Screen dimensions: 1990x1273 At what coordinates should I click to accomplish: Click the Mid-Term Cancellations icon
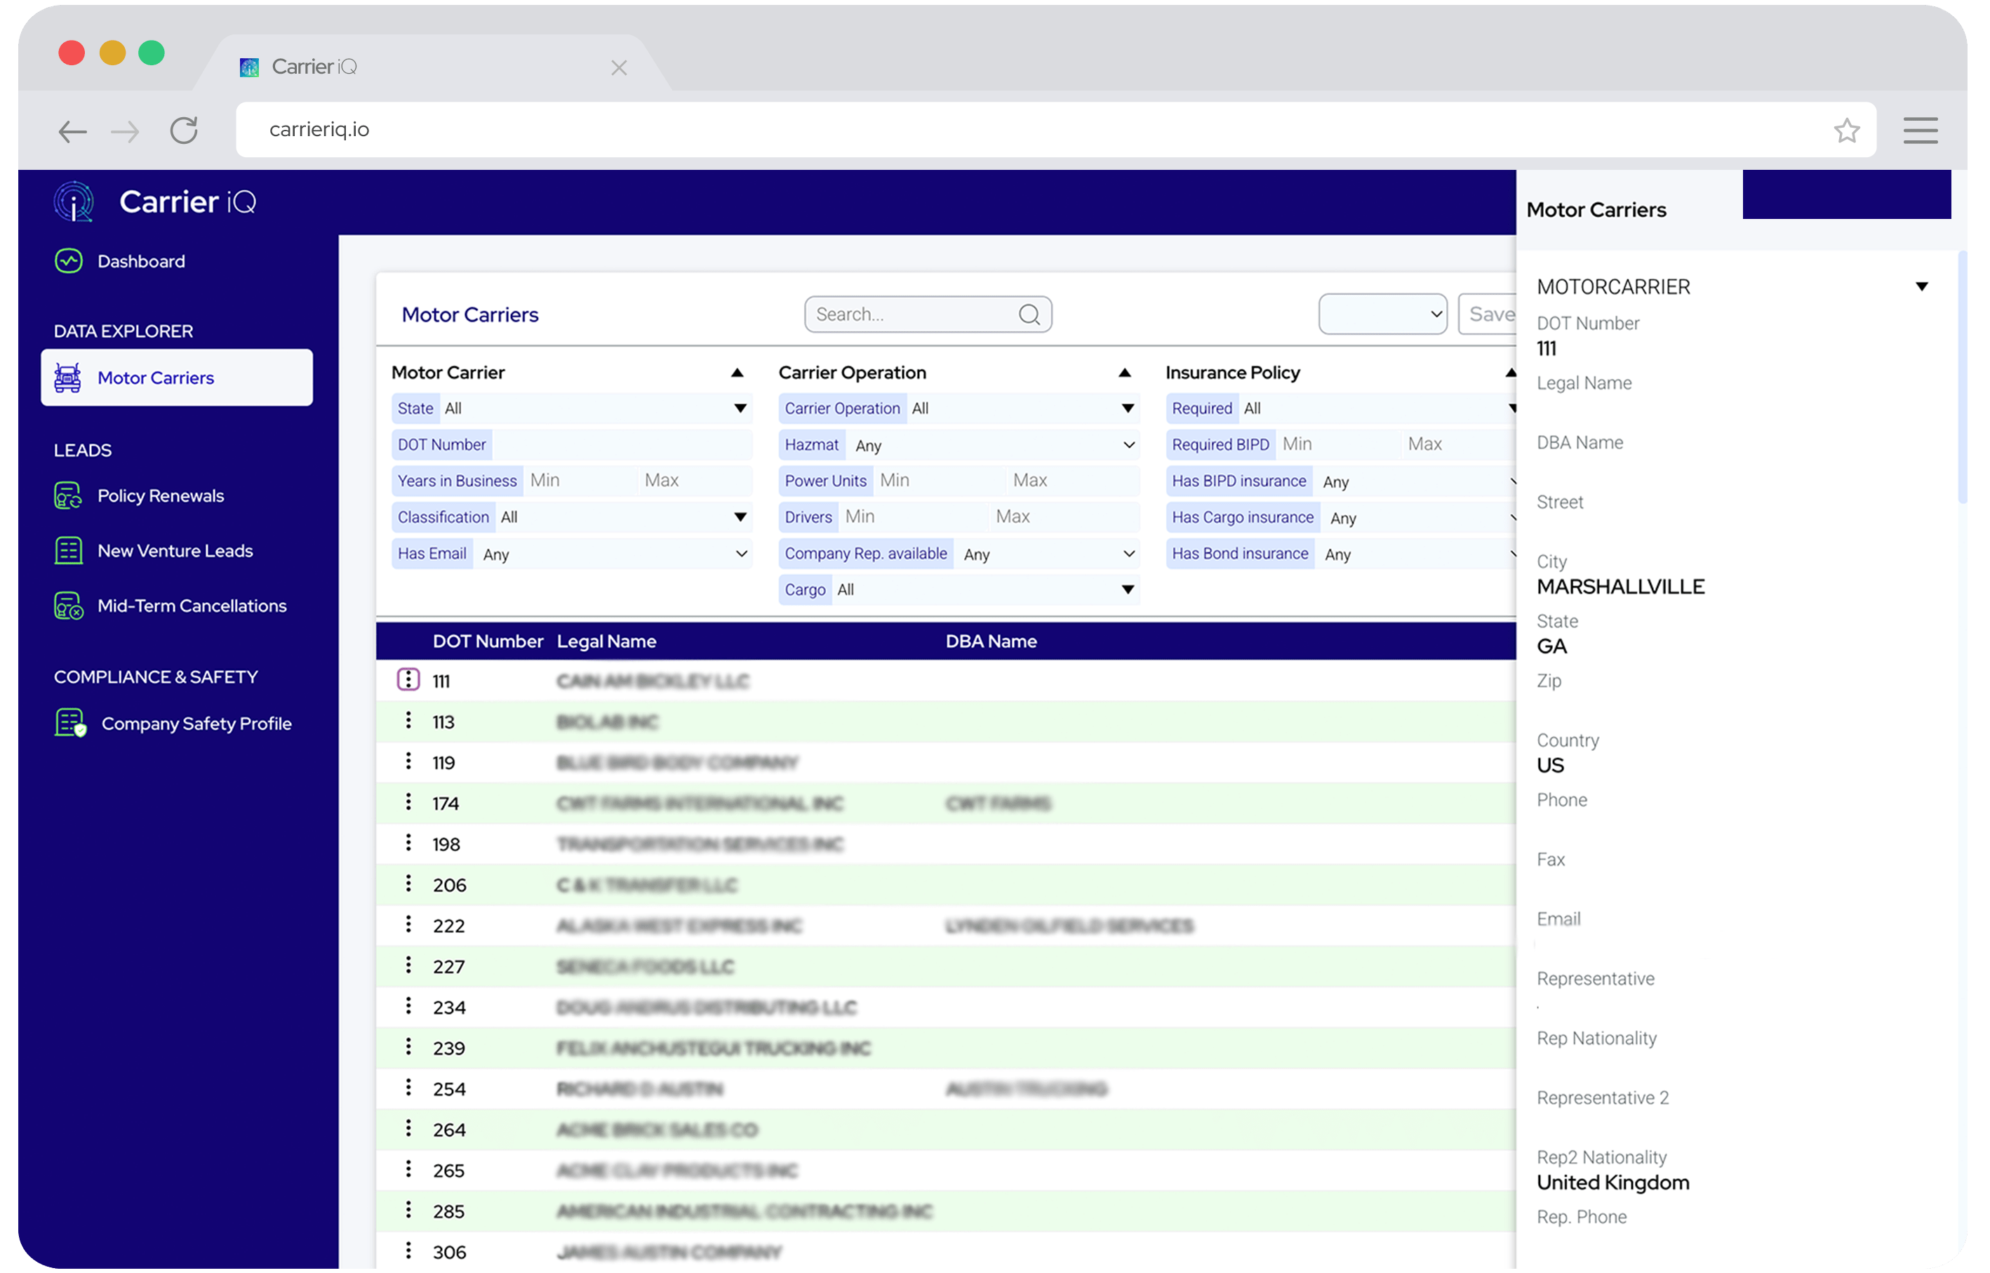click(69, 606)
